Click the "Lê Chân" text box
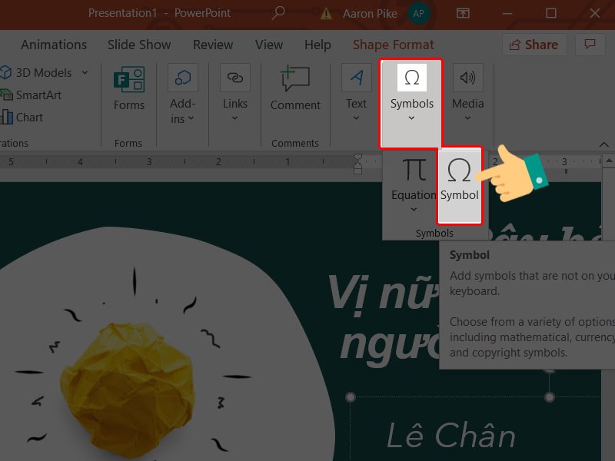 [x=450, y=436]
